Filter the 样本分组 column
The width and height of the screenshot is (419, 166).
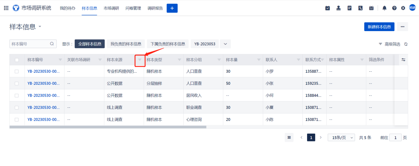point(219,60)
